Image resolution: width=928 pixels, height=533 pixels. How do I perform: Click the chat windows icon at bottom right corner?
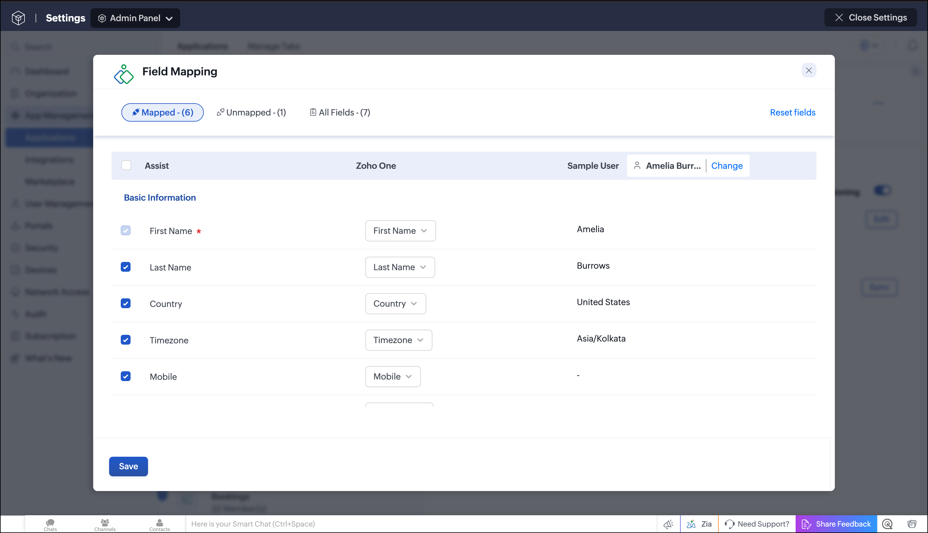point(912,524)
